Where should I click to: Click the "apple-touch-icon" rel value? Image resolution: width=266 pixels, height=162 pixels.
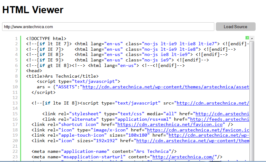[83, 135]
